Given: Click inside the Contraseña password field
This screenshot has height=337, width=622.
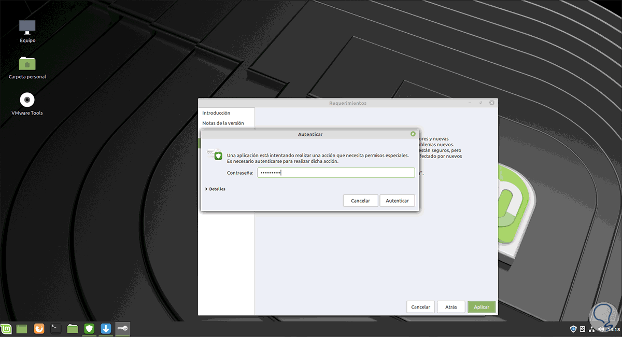Looking at the screenshot, I should tap(336, 172).
